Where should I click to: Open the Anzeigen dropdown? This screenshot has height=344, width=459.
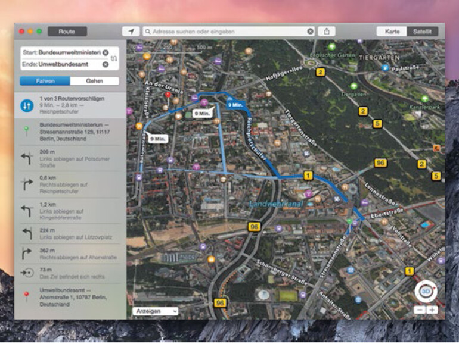[x=155, y=311]
